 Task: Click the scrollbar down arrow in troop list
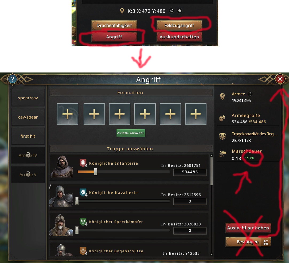211,254
